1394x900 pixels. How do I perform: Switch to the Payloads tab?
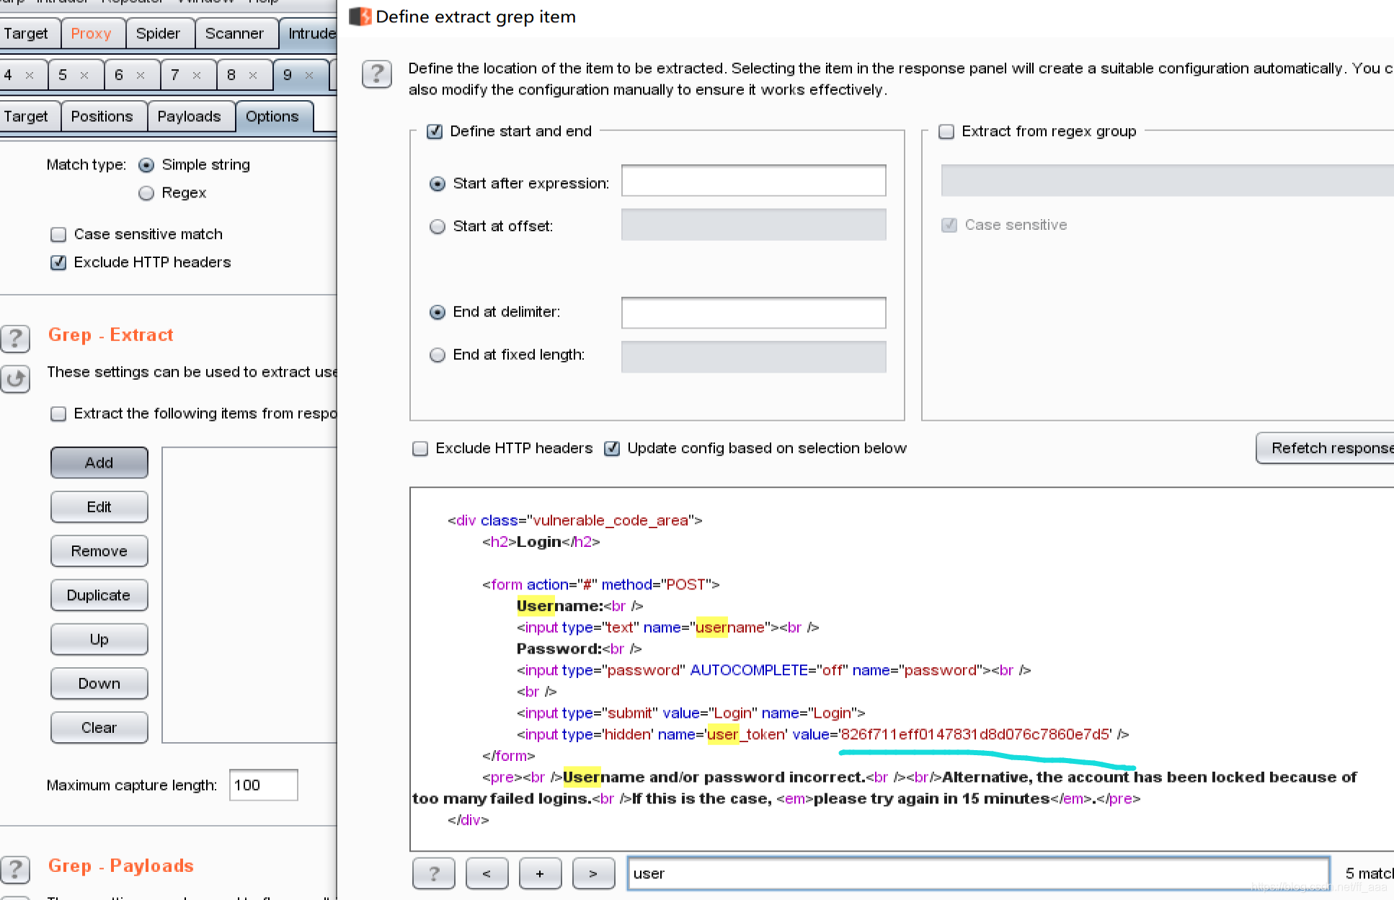point(189,117)
